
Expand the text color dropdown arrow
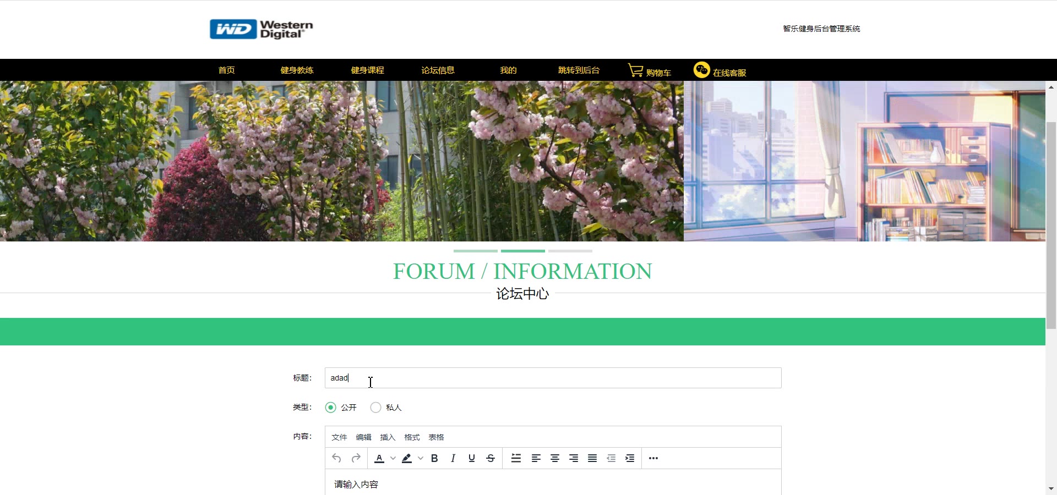(393, 458)
